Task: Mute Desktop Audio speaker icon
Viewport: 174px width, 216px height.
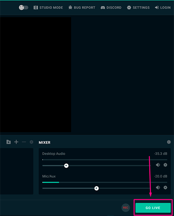Action: point(158,165)
